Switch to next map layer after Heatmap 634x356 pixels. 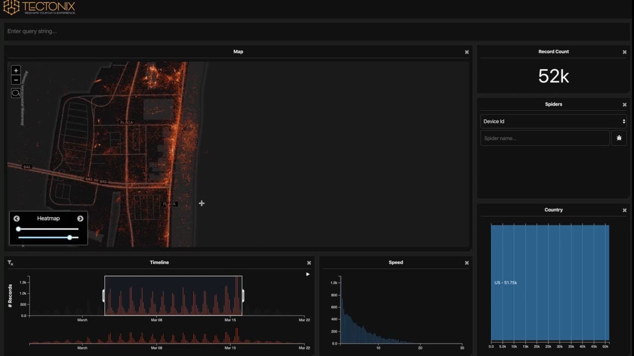[x=80, y=219]
